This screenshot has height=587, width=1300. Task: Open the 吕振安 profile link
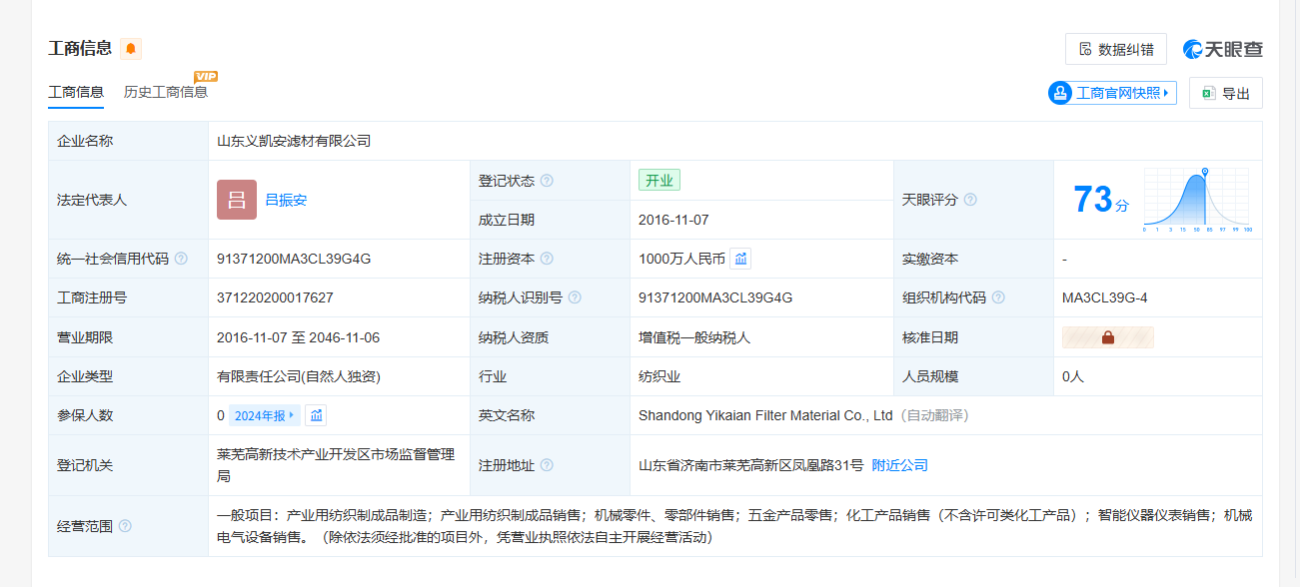coord(286,200)
